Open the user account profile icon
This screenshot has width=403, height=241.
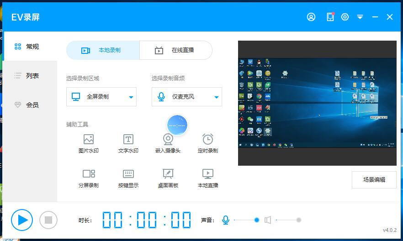click(311, 17)
